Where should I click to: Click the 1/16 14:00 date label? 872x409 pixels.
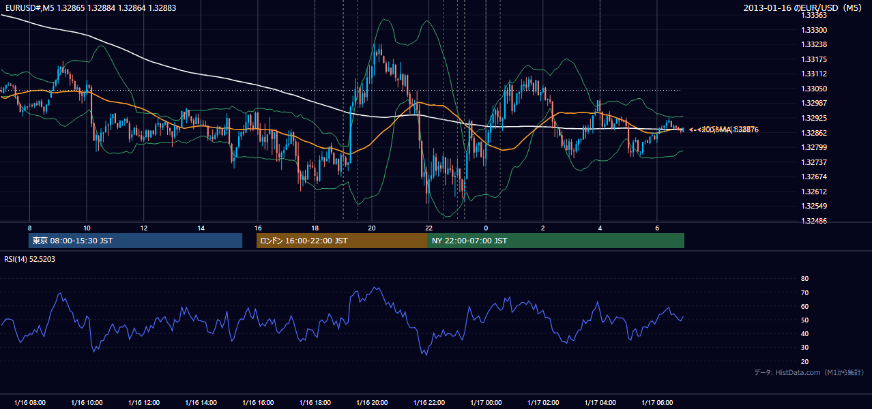(201, 403)
